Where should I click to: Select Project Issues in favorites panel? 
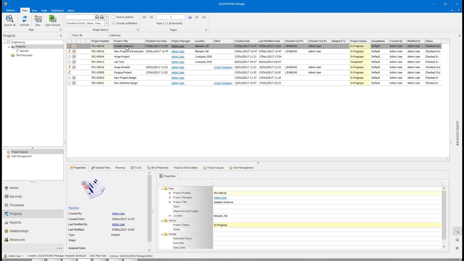[19, 152]
